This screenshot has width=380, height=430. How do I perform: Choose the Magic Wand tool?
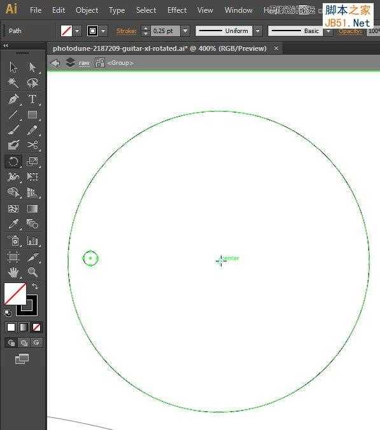13,83
